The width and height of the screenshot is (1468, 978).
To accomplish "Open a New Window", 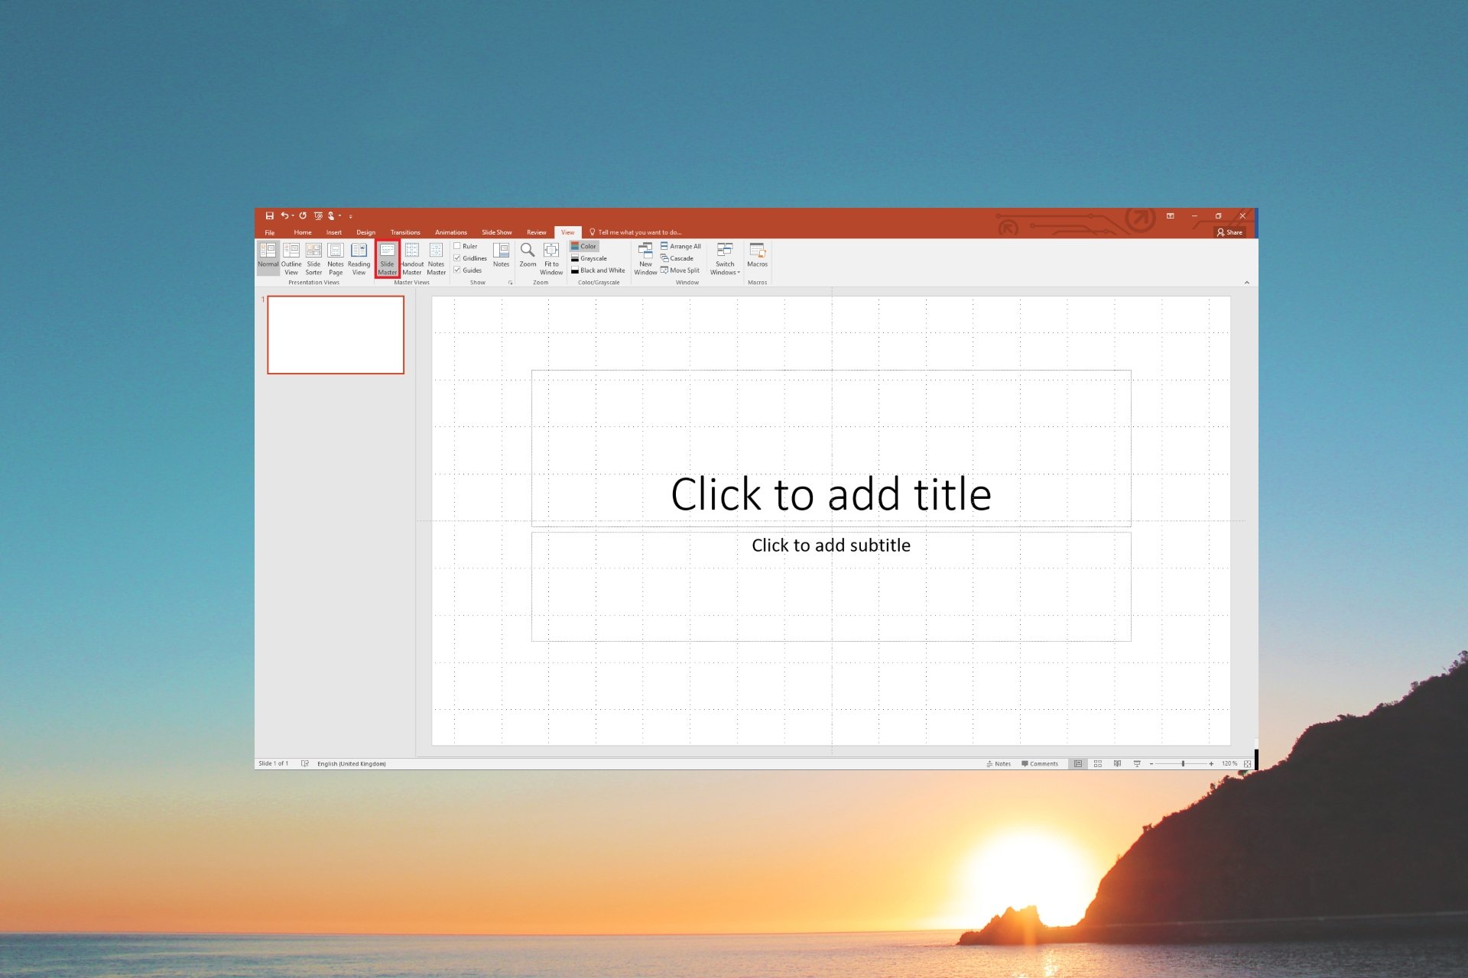I will [645, 258].
